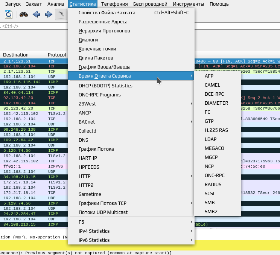Select SCSI submenu entry
This screenshot has width=280, height=255.
(x=218, y=193)
